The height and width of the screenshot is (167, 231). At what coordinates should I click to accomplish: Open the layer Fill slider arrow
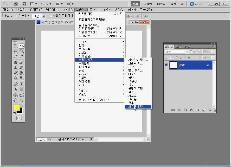213,58
